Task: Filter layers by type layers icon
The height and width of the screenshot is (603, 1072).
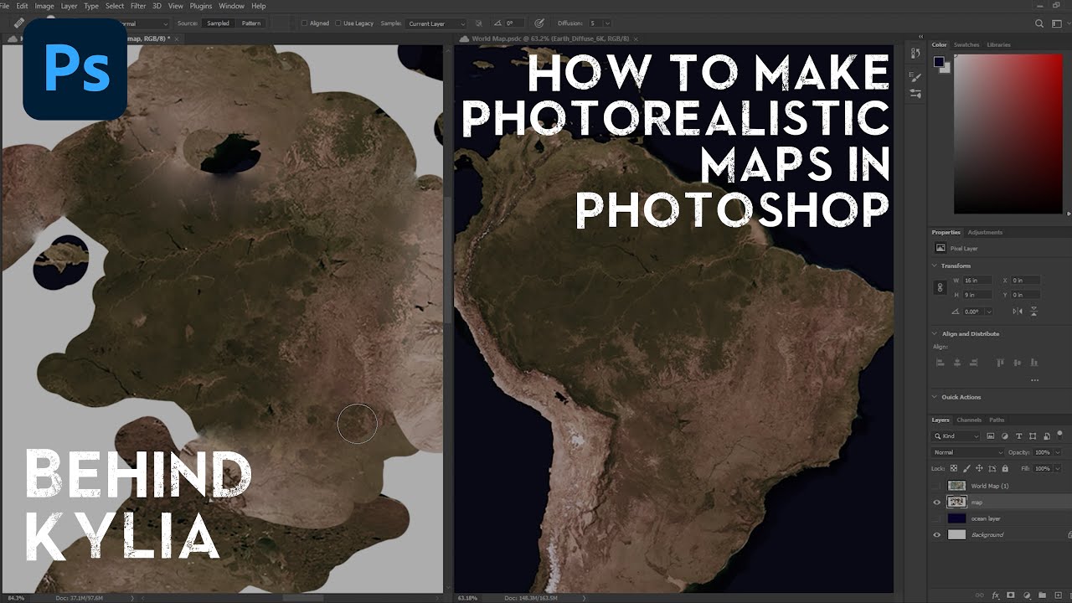Action: pyautogui.click(x=1018, y=436)
